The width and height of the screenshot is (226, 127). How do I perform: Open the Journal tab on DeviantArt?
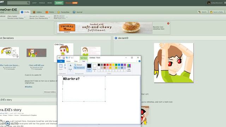point(78,12)
